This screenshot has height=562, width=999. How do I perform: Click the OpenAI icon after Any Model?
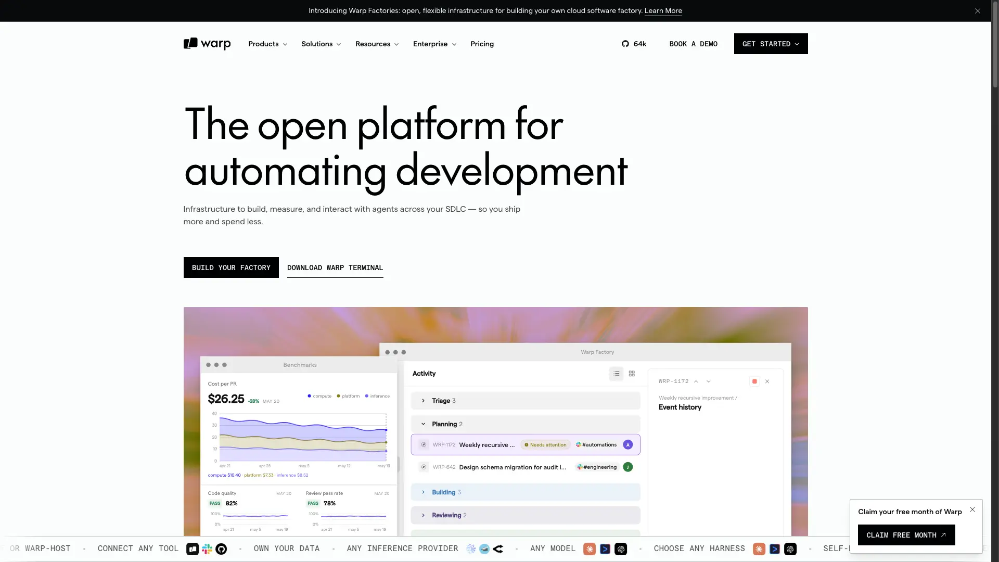621,549
